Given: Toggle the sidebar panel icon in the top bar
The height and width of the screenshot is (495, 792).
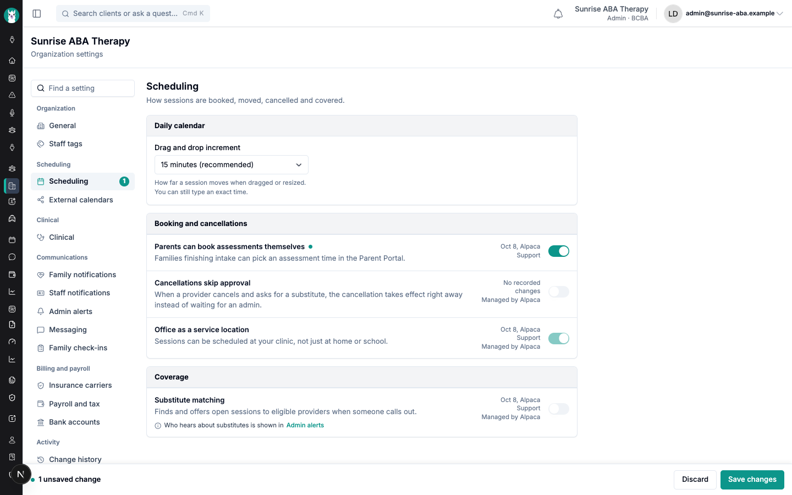Looking at the screenshot, I should [37, 14].
